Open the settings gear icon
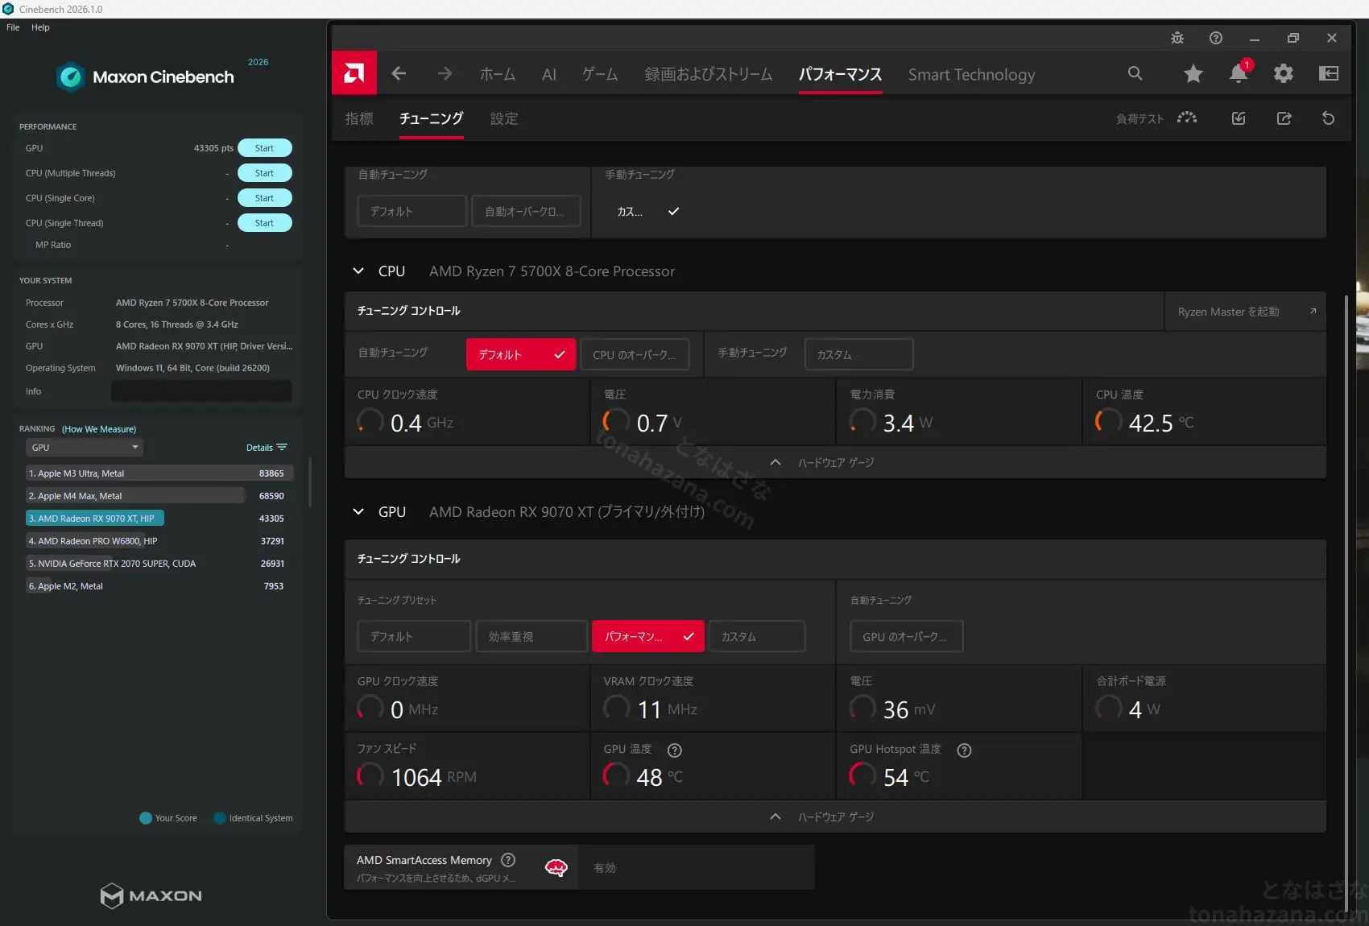Screen dimensions: 1369x926 (1284, 73)
